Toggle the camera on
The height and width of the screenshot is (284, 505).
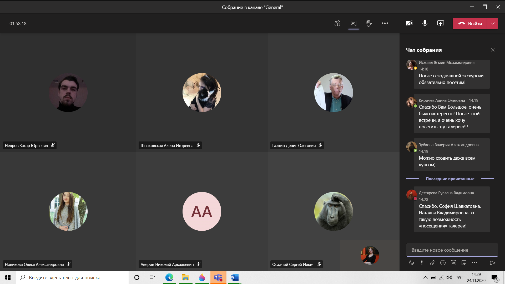[x=409, y=23]
